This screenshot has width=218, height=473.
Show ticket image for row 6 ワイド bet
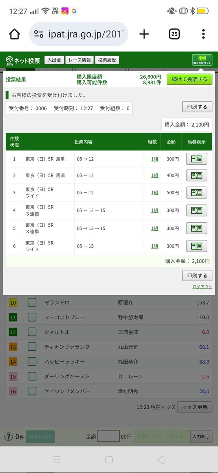[x=196, y=246]
